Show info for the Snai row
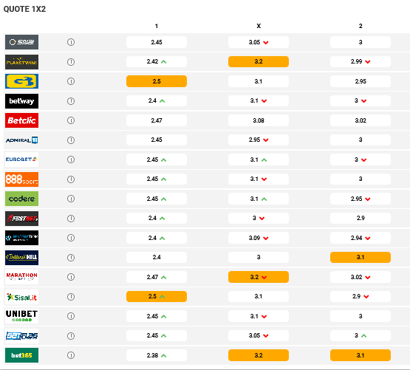The height and width of the screenshot is (370, 410). 71,42
